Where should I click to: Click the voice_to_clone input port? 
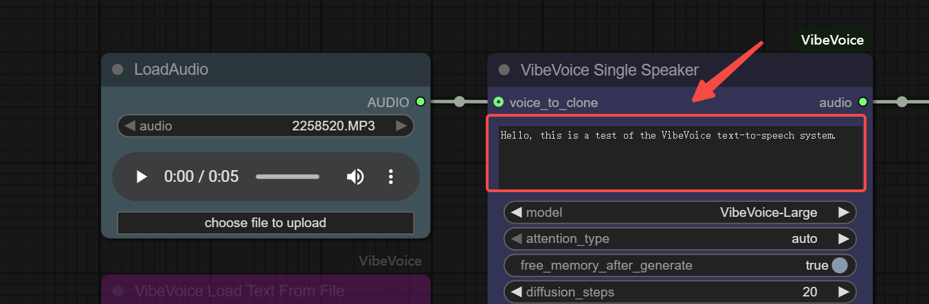499,102
